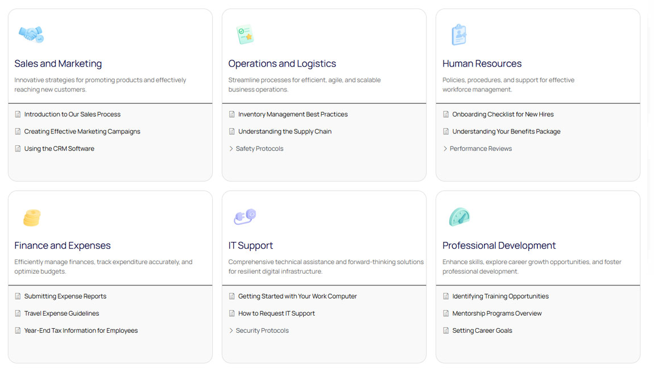Click document icon next to Submitting Expense Reports

18,296
